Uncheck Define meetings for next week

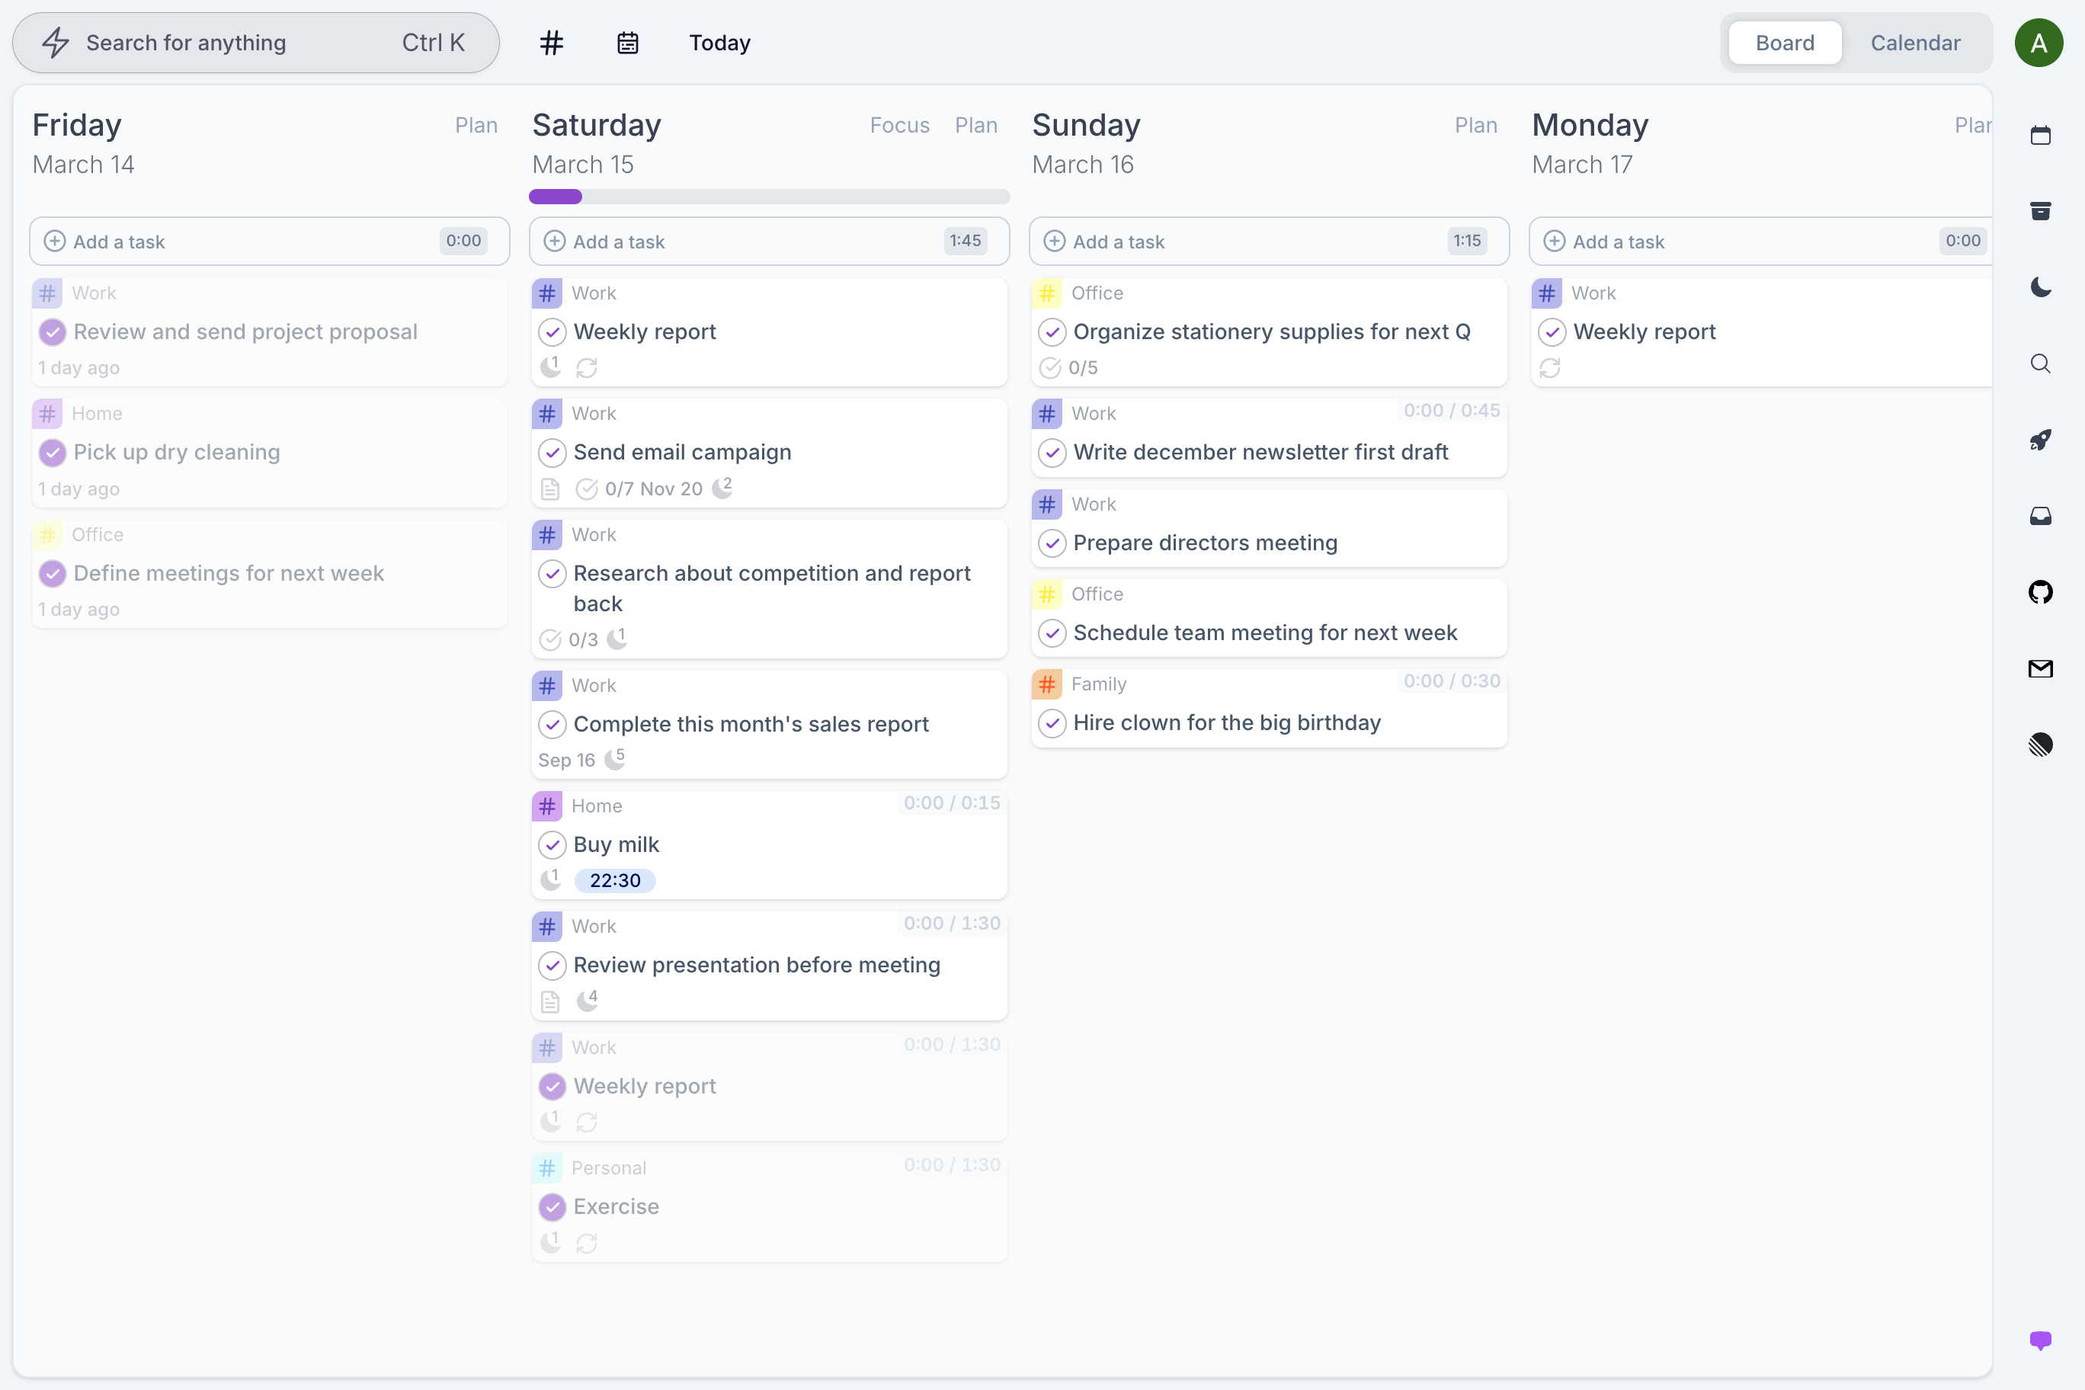[x=53, y=574]
